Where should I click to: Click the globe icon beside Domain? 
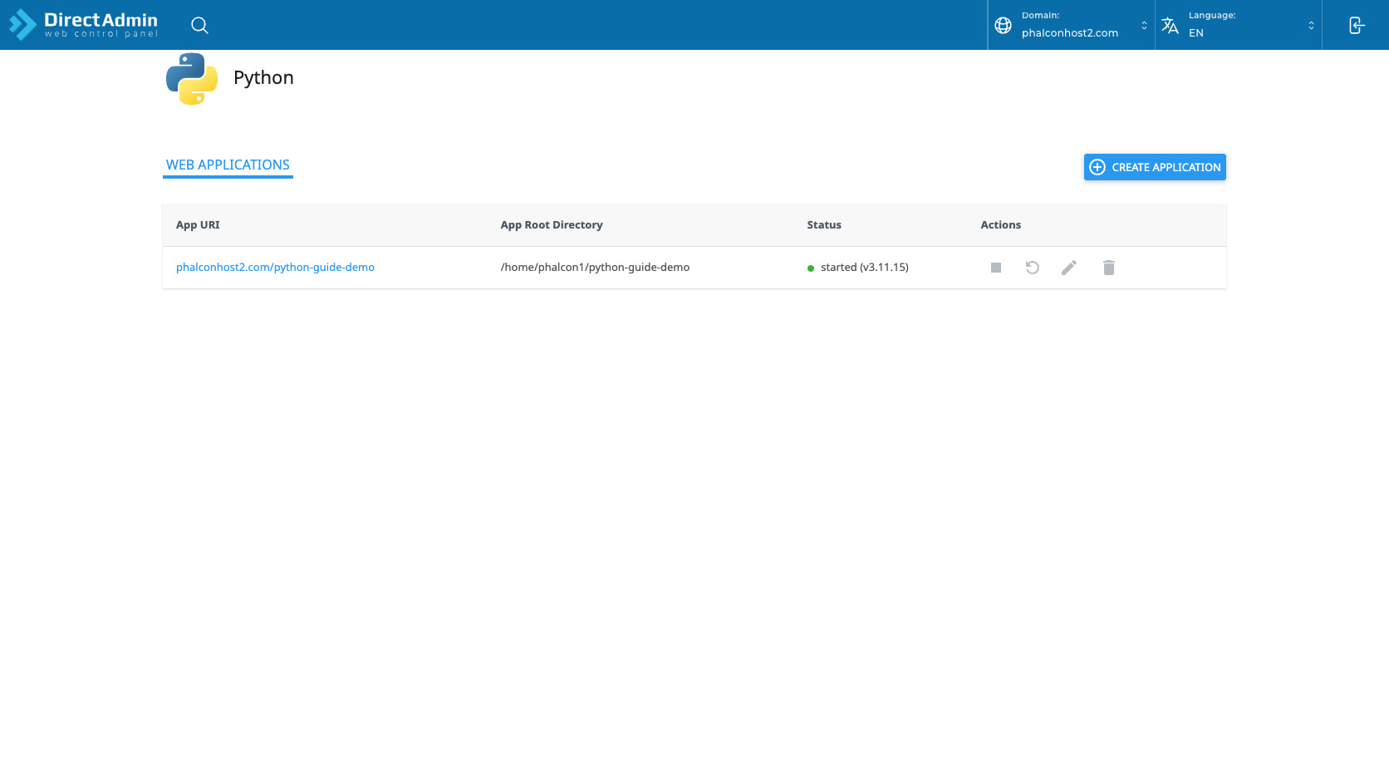[1003, 25]
